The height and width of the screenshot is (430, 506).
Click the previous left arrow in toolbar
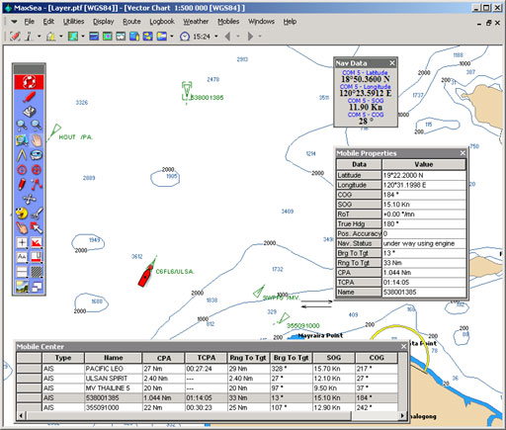pos(227,37)
